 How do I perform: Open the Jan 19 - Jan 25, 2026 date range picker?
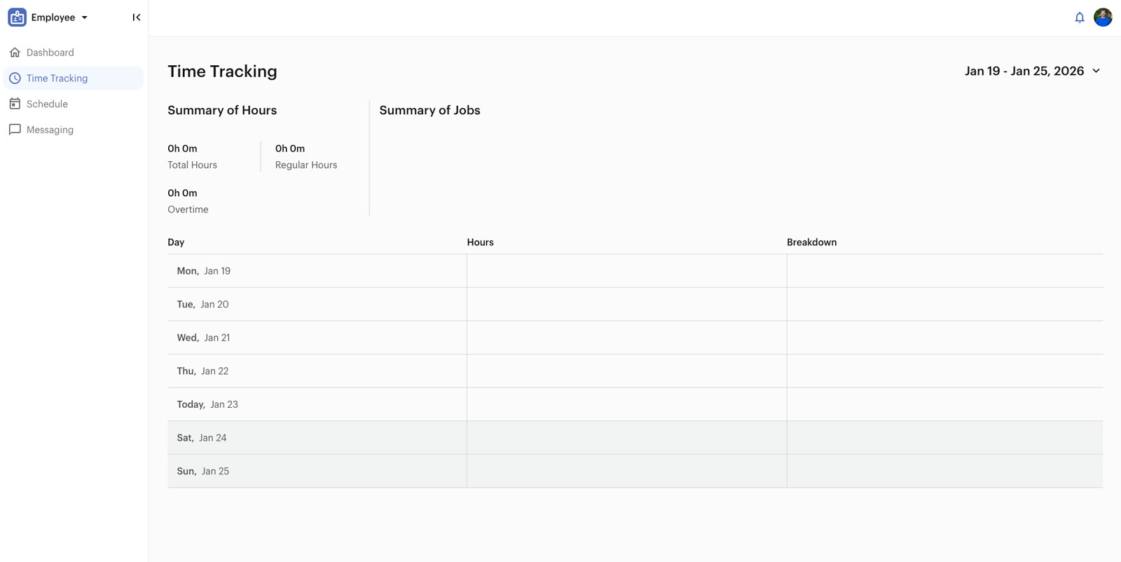tap(1024, 71)
